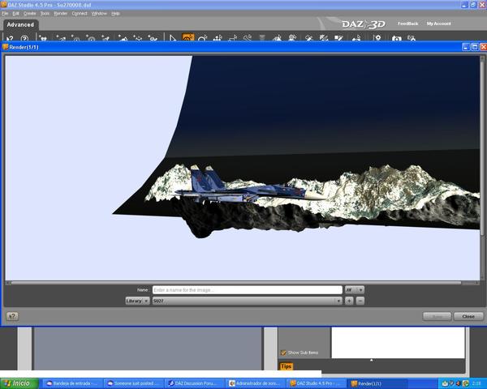Click the minus button beside folder field
The width and height of the screenshot is (487, 389).
360,301
